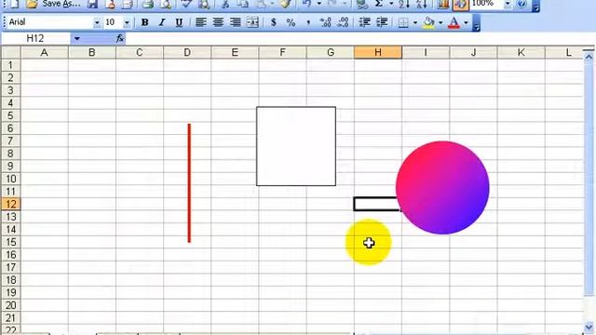Open the AutoSum functions dropdown arrow
The image size is (596, 335).
(391, 4)
